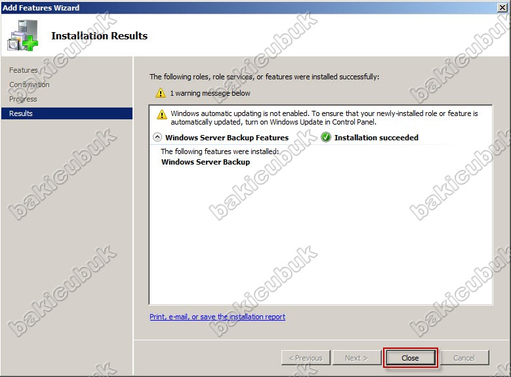Click the warning icon beside '1 warning message below'
This screenshot has width=511, height=377.
(160, 93)
